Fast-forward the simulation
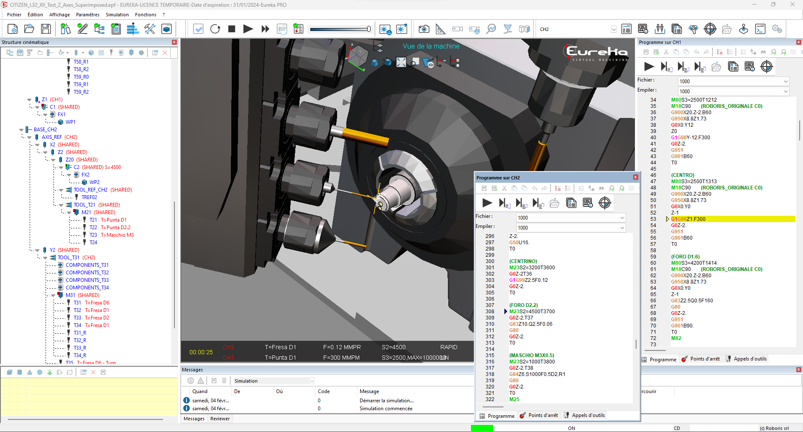Image resolution: width=803 pixels, height=432 pixels. point(265,29)
